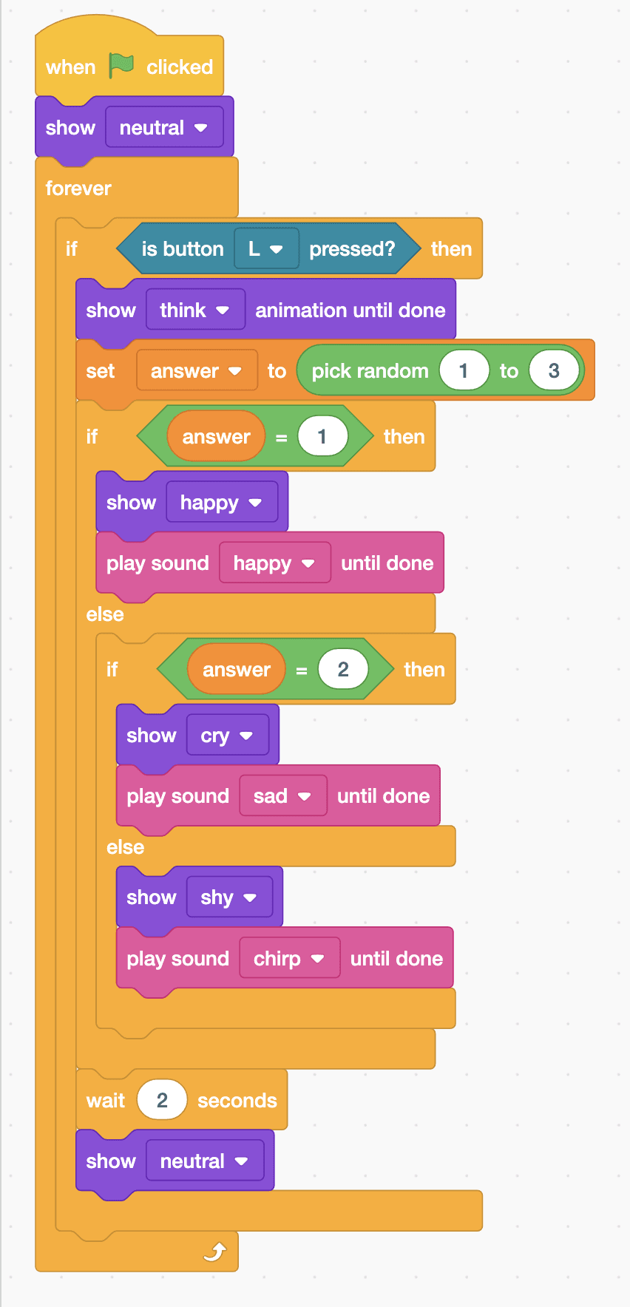Image resolution: width=630 pixels, height=1307 pixels.
Task: Open the play sound sad dropdown
Action: 282,795
